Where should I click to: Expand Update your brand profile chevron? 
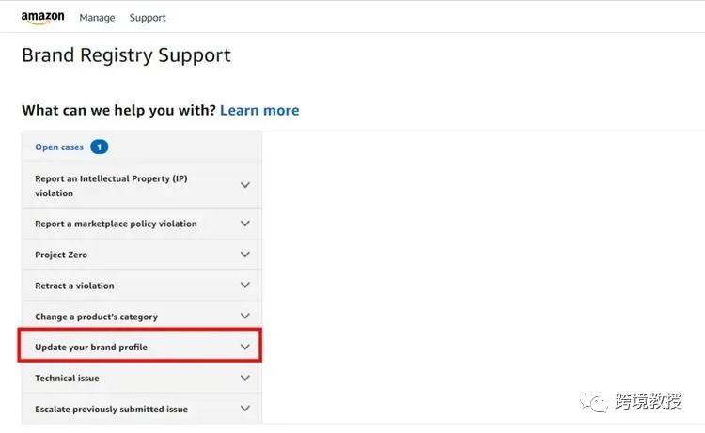click(x=245, y=347)
